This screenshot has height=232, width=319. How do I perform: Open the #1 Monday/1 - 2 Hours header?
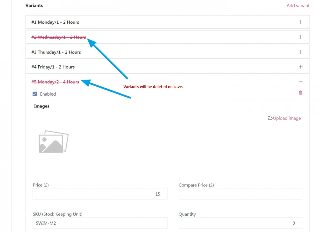click(x=55, y=22)
